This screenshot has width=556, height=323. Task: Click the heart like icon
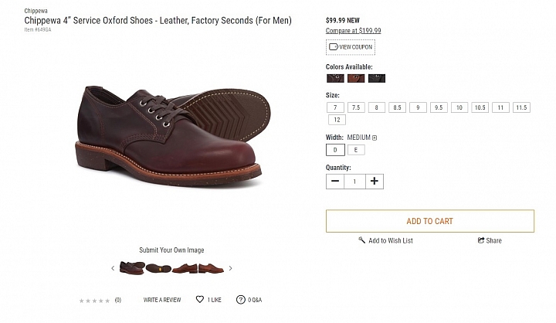200,300
